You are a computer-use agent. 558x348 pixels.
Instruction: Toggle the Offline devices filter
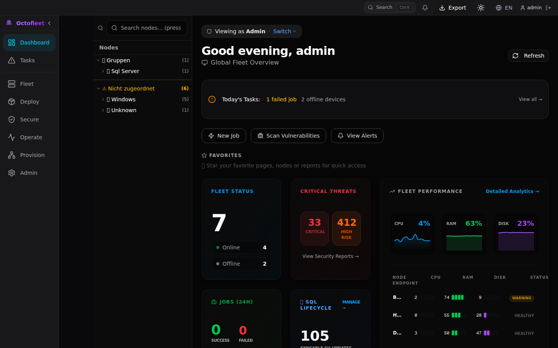(241, 263)
